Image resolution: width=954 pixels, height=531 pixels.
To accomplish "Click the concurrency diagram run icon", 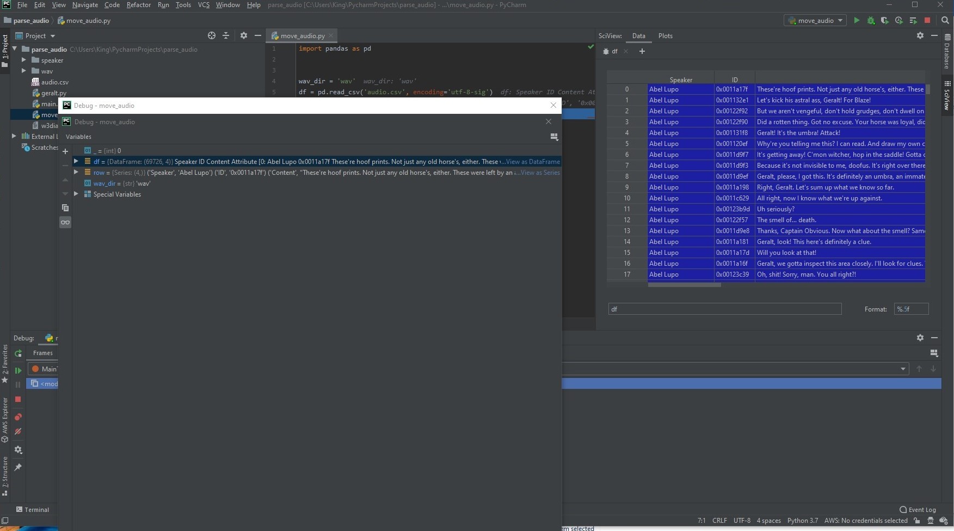I will click(x=913, y=20).
